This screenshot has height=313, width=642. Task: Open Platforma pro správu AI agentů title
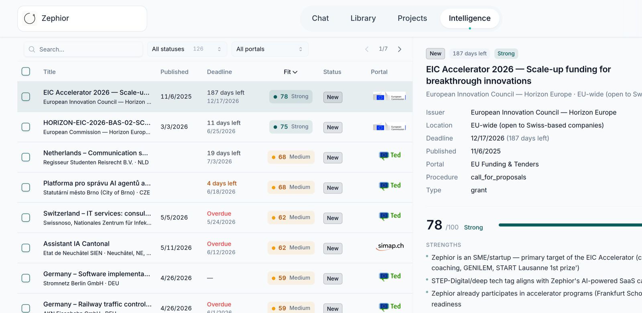pos(97,183)
